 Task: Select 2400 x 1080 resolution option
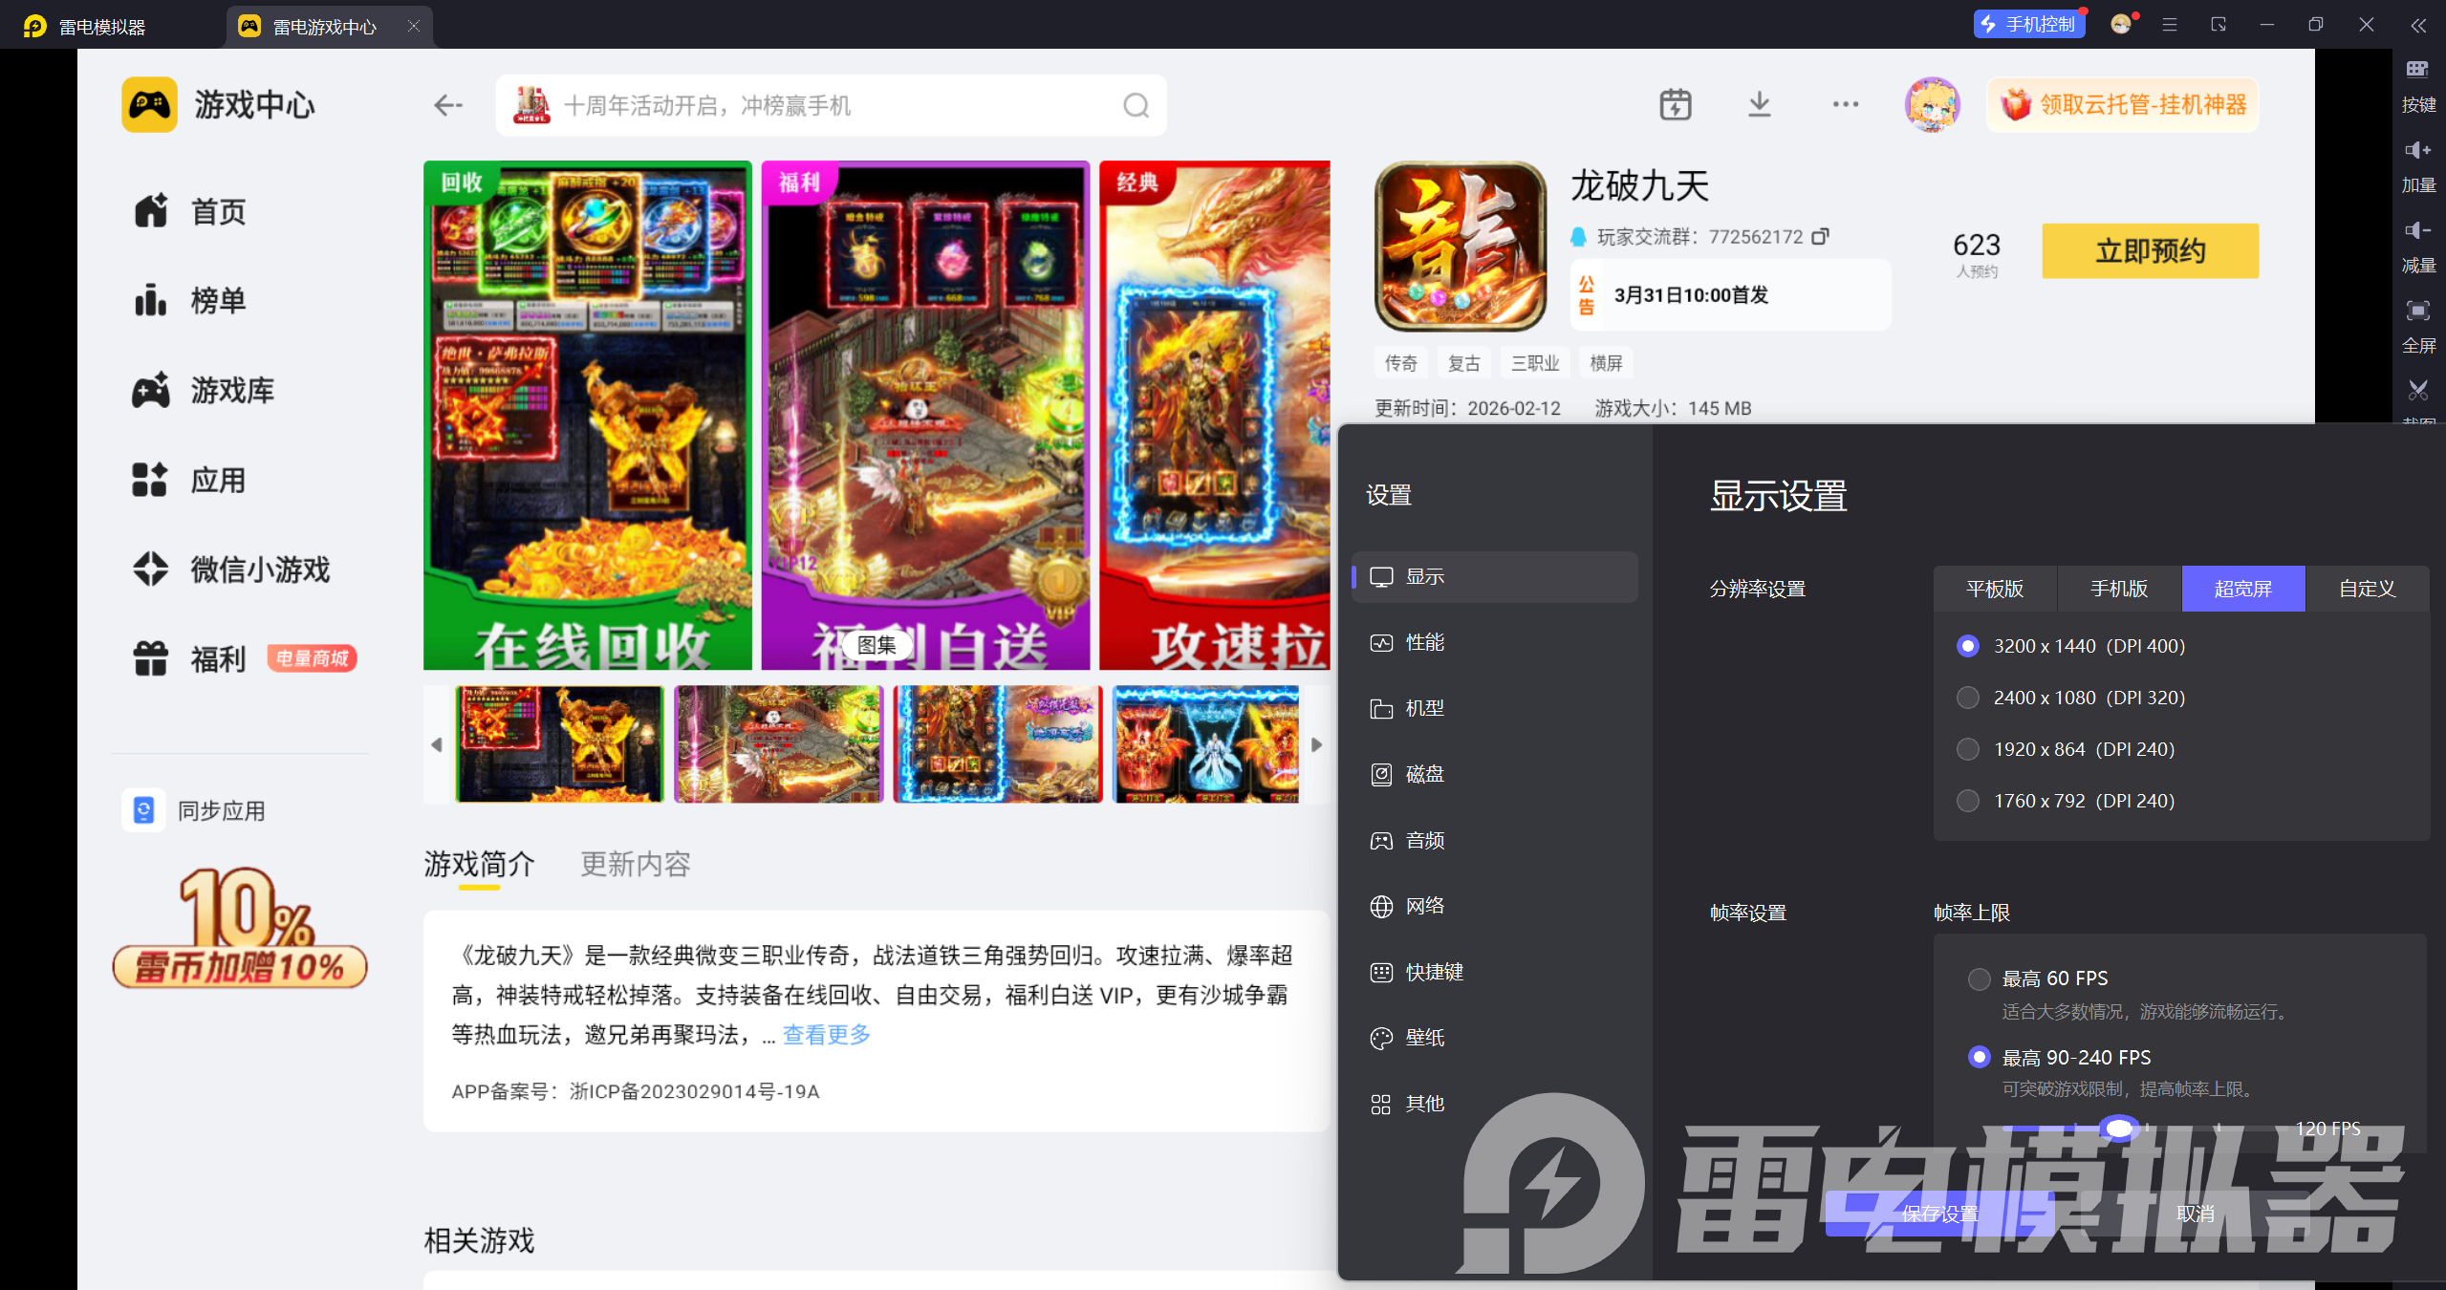tap(1967, 698)
